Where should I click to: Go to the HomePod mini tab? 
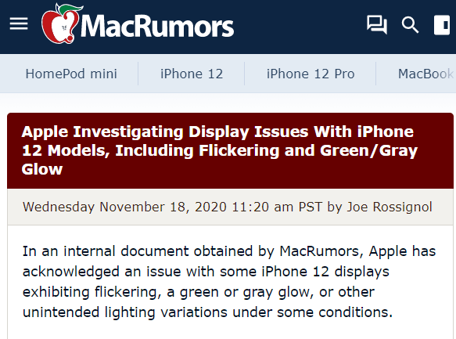[x=71, y=74]
